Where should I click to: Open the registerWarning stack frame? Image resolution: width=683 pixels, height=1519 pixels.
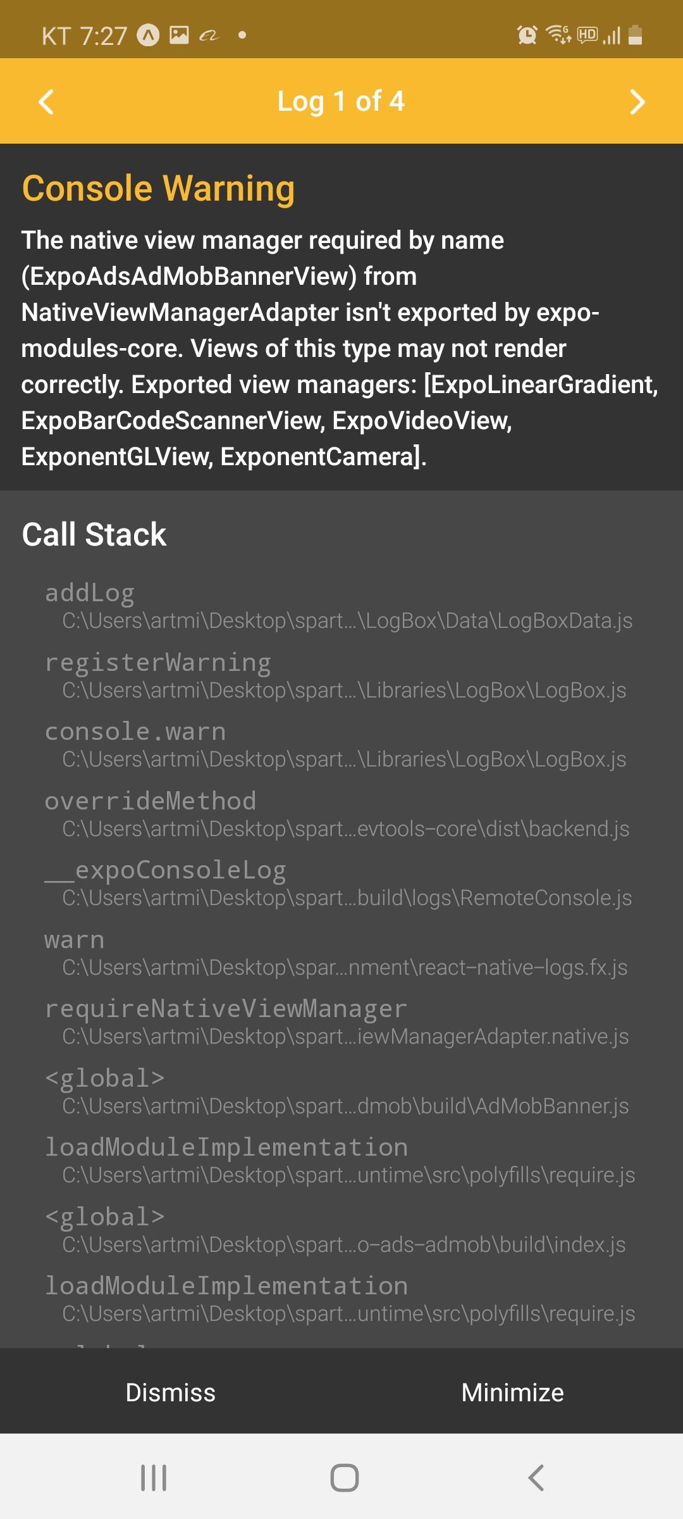pos(341,676)
